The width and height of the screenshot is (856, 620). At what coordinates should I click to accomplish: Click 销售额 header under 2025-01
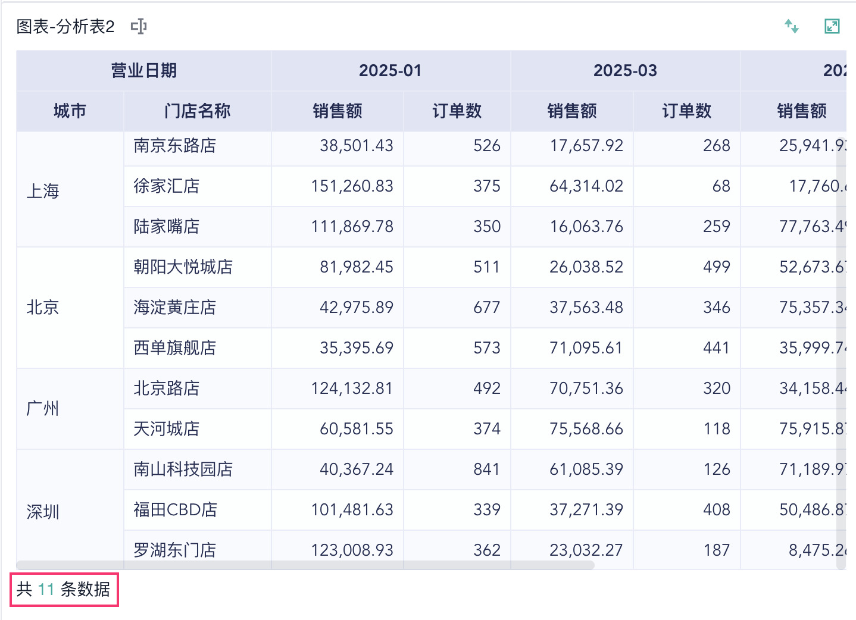point(338,111)
